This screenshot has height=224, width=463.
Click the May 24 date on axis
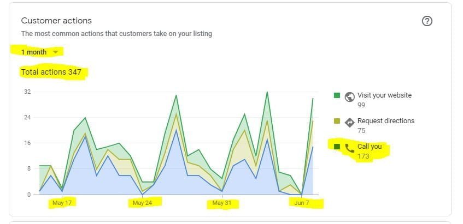[142, 203]
